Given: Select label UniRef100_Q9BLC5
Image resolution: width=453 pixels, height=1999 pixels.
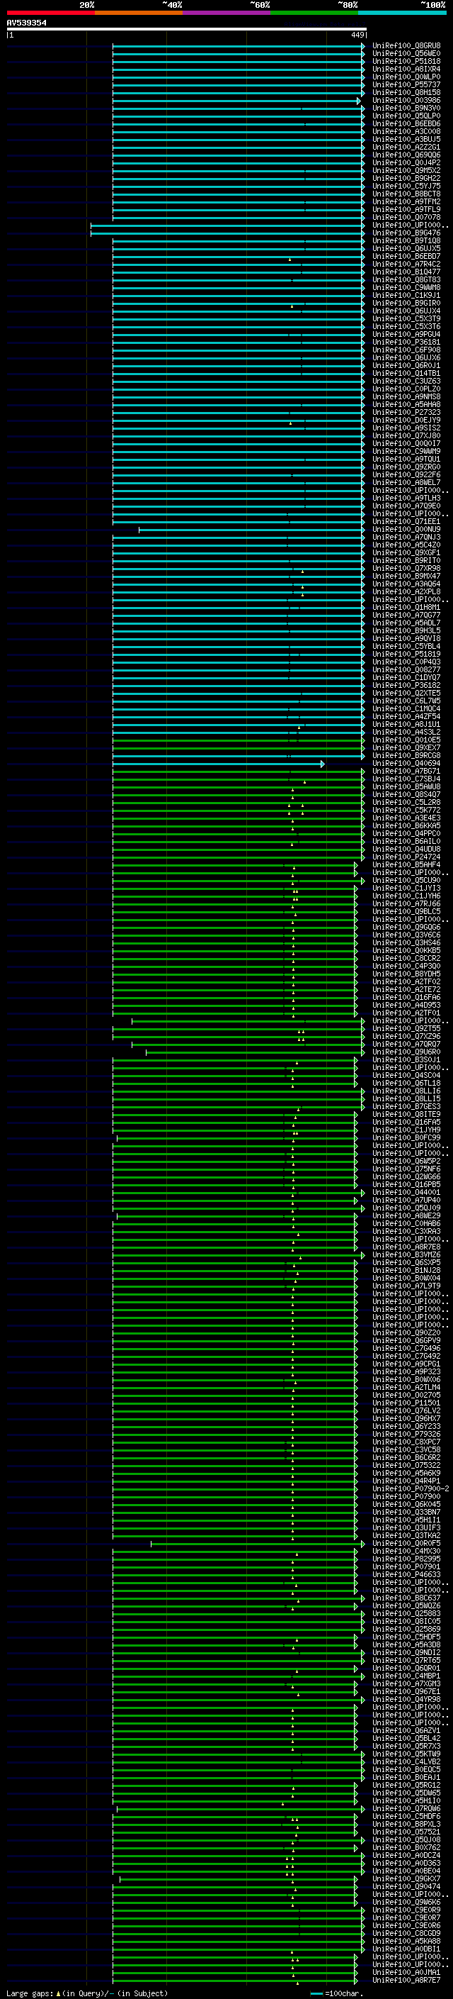Looking at the screenshot, I should click(406, 912).
